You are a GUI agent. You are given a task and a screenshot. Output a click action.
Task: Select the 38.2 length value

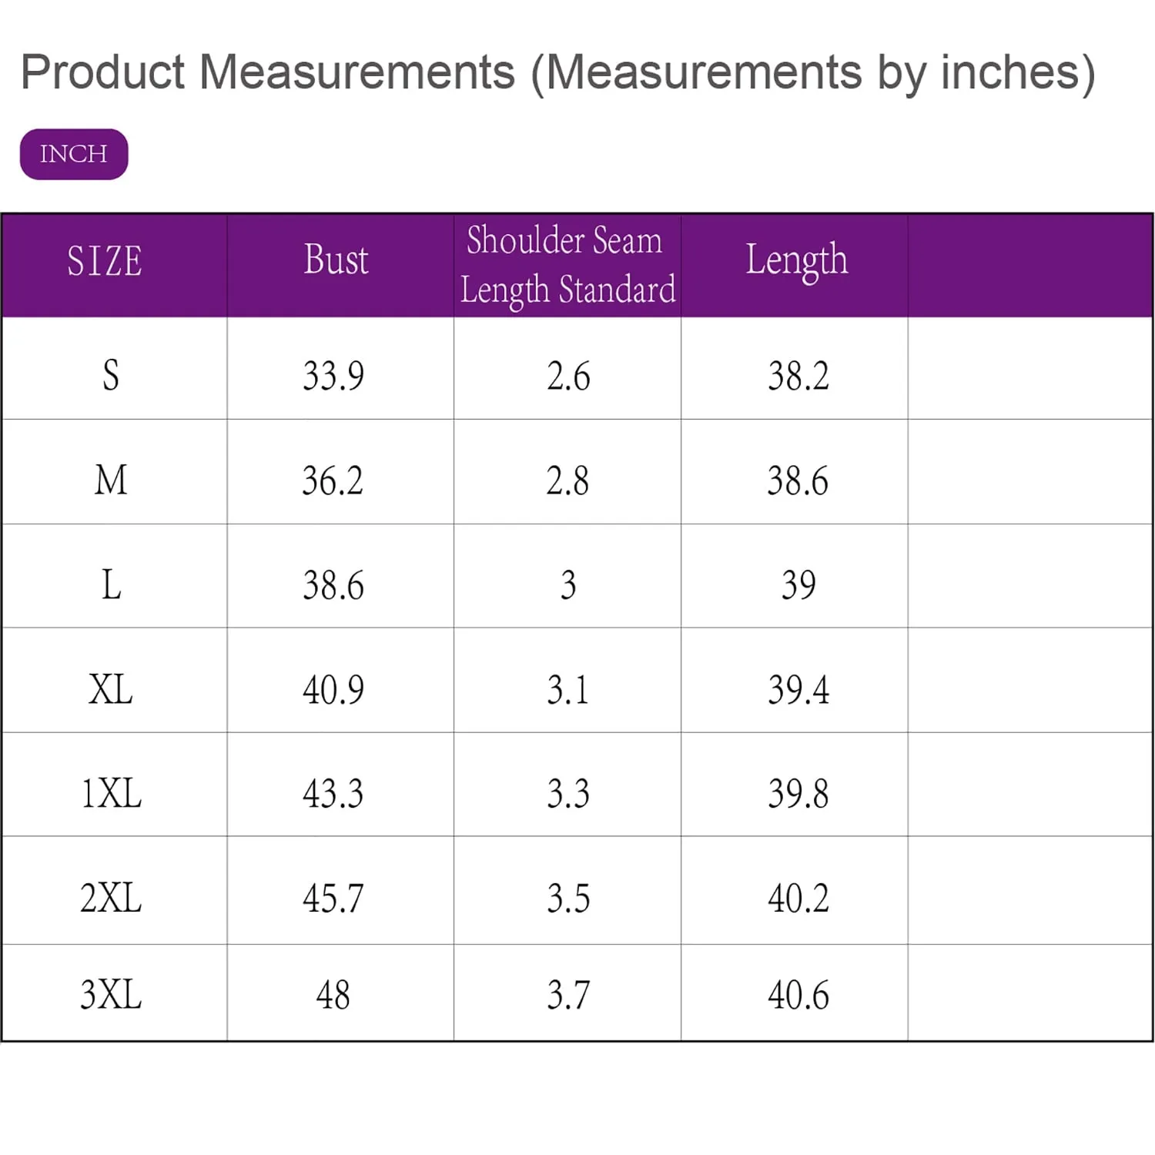tap(798, 376)
